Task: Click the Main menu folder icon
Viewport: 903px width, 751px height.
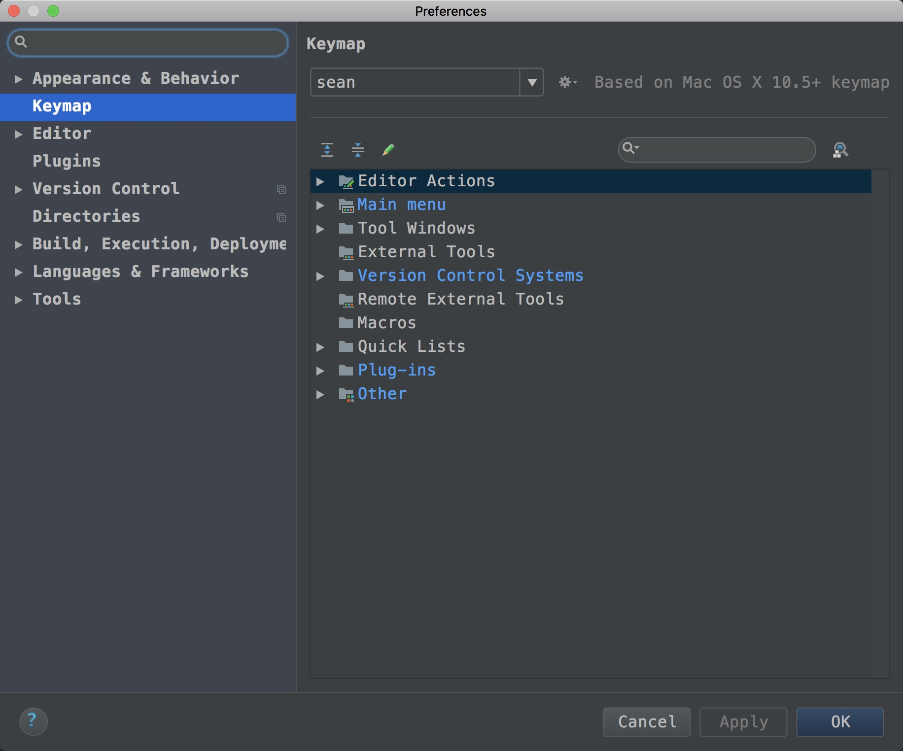Action: coord(346,205)
